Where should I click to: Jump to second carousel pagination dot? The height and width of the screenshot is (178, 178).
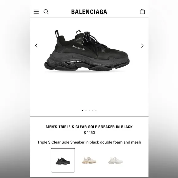click(86, 110)
